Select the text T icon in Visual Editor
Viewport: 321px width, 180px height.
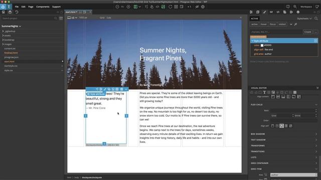(x=264, y=92)
